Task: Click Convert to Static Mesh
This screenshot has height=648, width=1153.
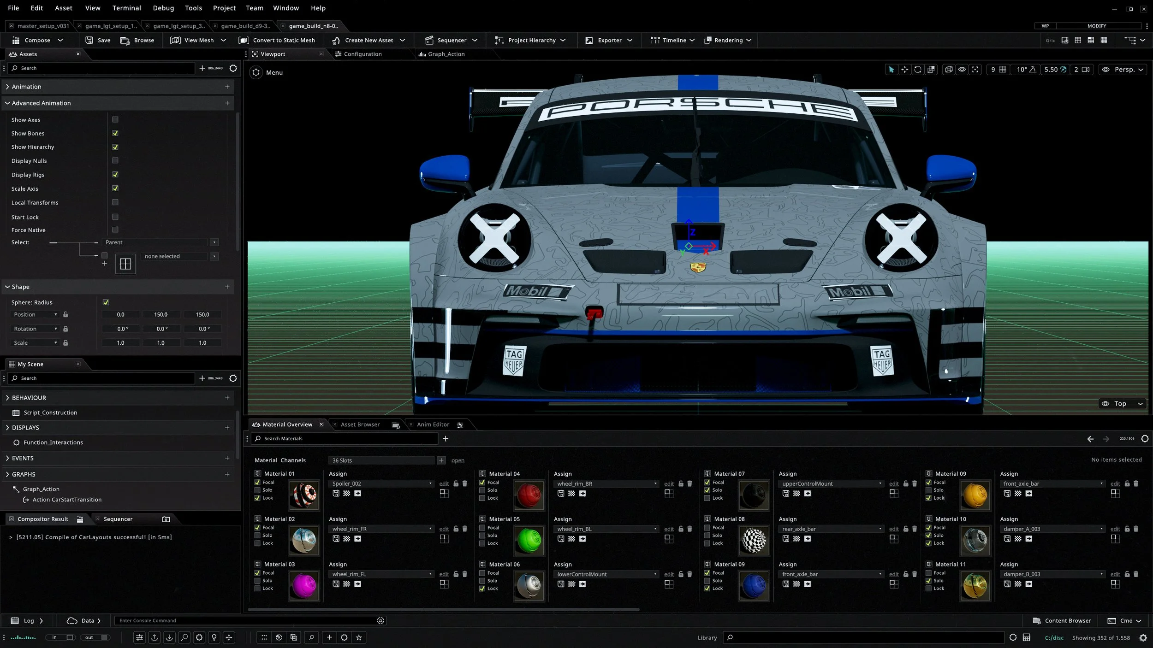Action: click(x=277, y=40)
